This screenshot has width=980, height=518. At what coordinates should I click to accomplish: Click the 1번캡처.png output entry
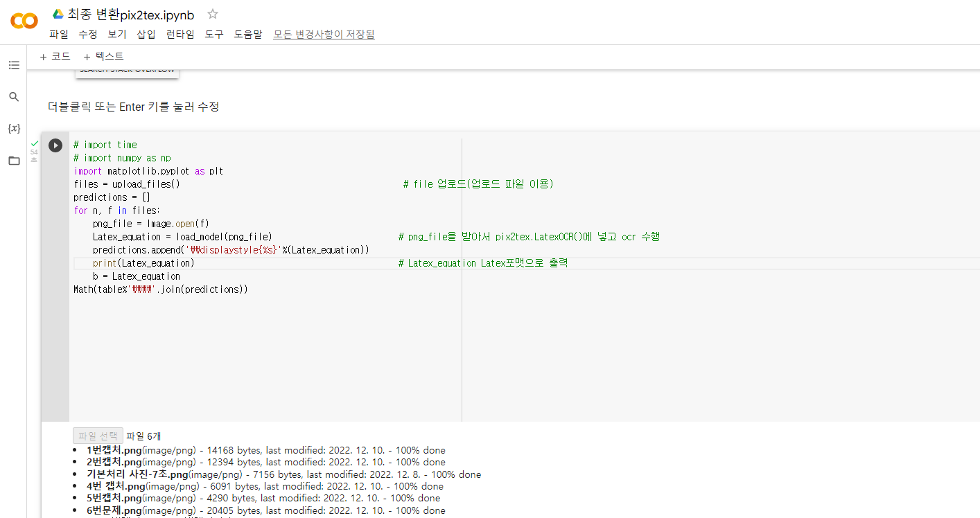point(266,450)
